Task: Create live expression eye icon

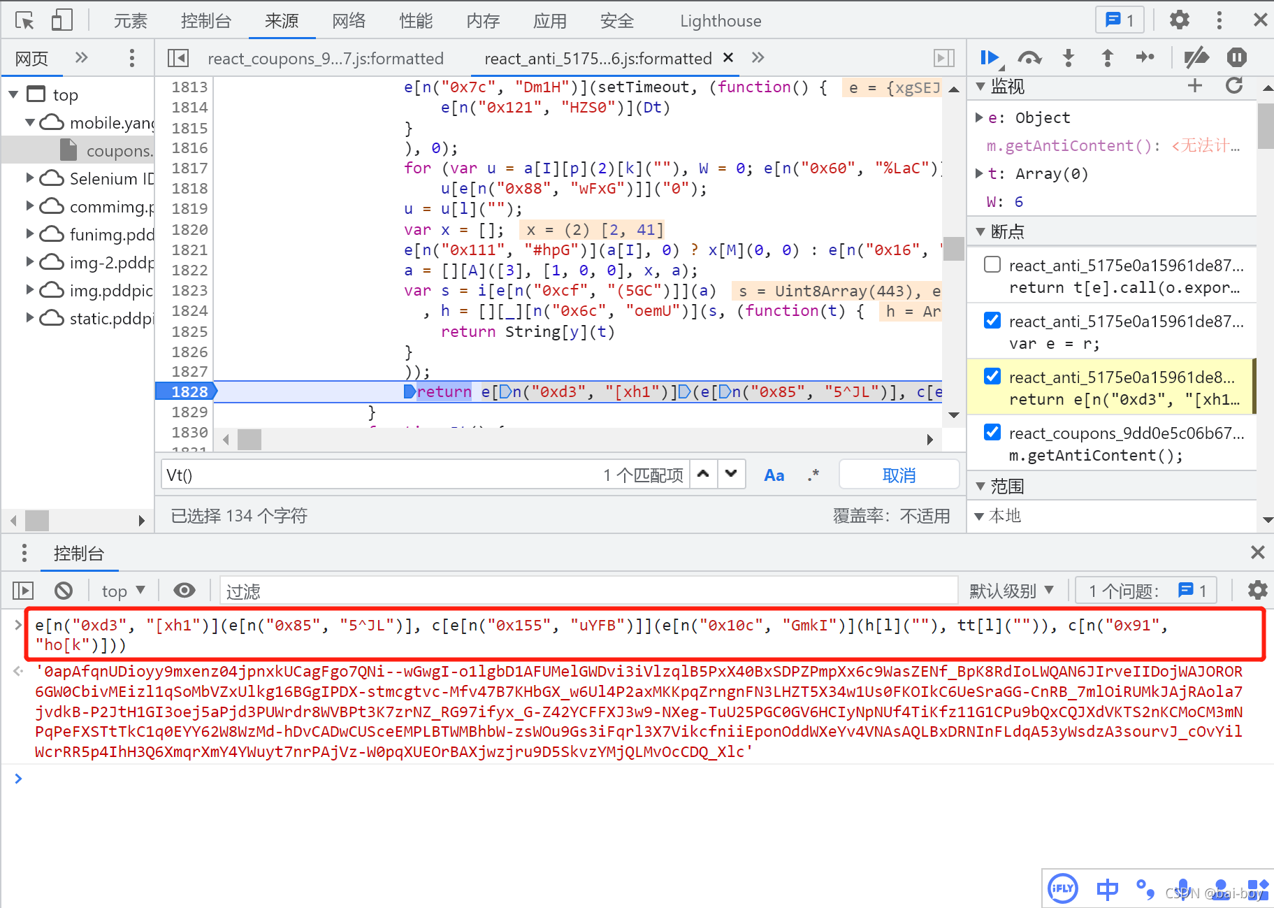Action: [184, 591]
